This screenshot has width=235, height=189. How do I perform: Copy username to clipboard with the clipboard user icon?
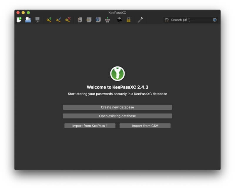click(x=80, y=20)
